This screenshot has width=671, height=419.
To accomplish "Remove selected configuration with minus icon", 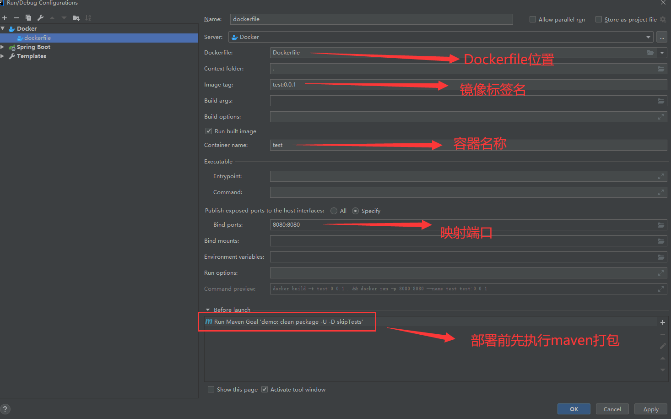I will coord(16,18).
